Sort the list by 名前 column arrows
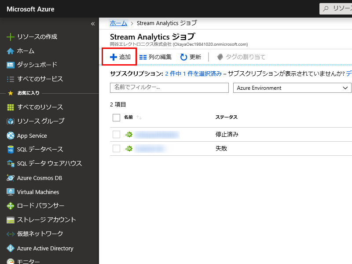The width and height of the screenshot is (352, 264). 139,117
